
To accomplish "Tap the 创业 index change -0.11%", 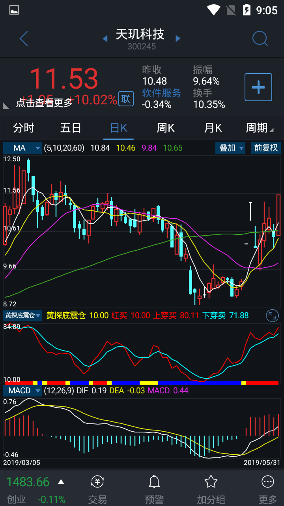I will click(x=52, y=499).
